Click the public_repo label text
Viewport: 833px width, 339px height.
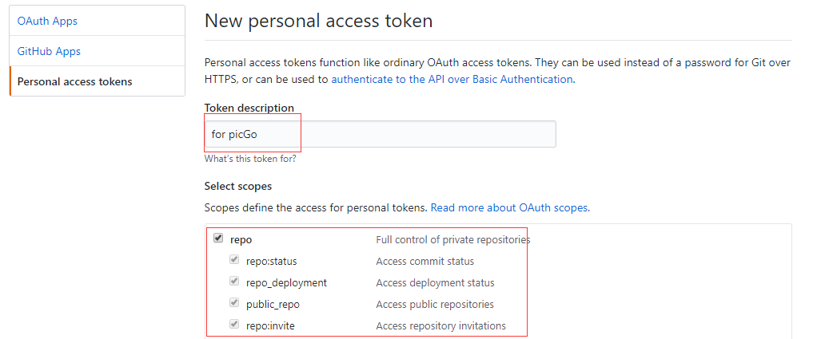(x=273, y=304)
